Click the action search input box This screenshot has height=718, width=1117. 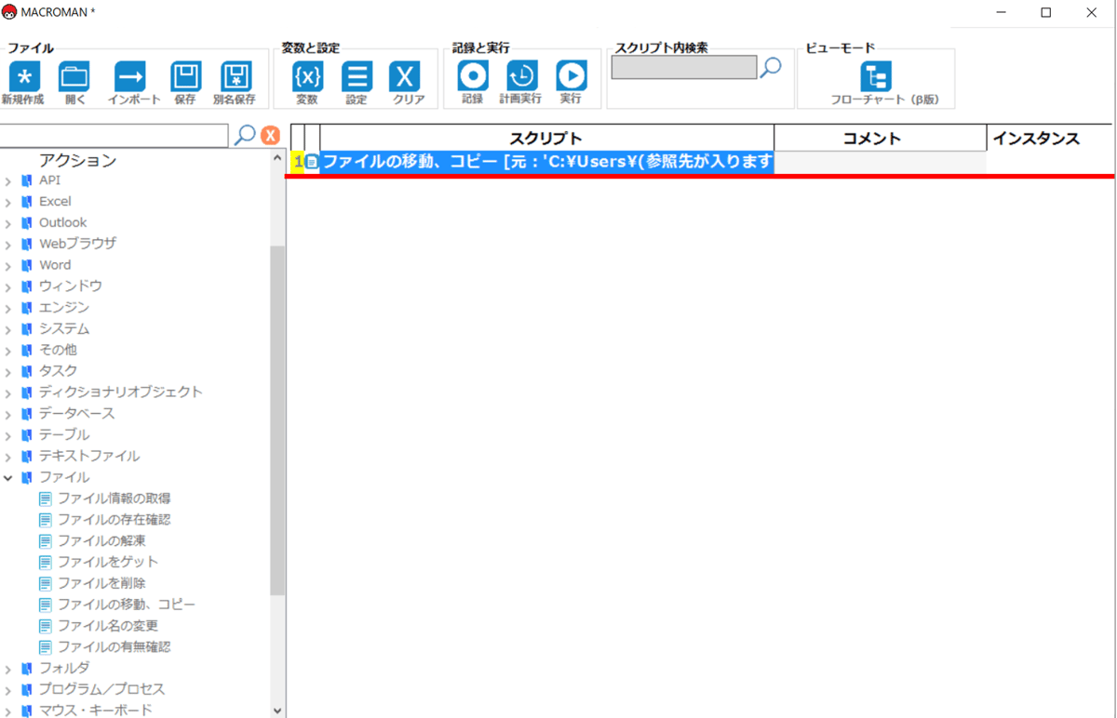tap(114, 136)
